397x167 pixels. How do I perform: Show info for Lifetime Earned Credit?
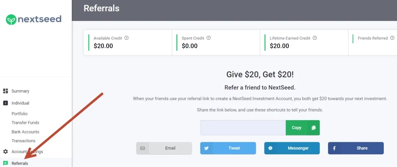click(x=315, y=38)
